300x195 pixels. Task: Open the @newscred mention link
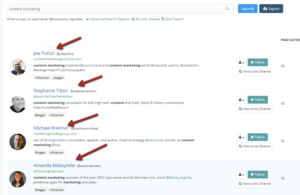point(154,140)
